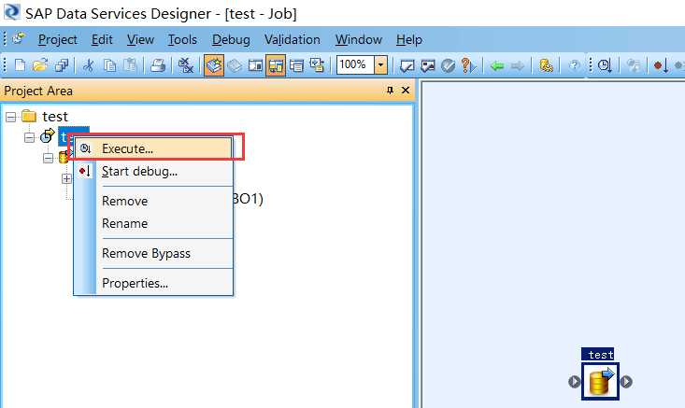Toggle the Output window icon
Image resolution: width=685 pixels, height=408 pixels.
tap(296, 65)
